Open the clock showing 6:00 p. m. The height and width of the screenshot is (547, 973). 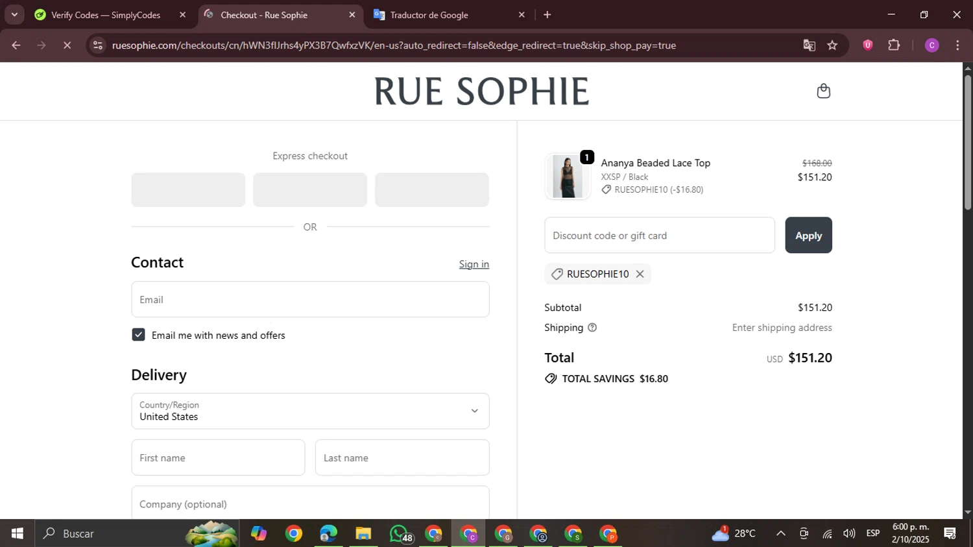tap(911, 533)
